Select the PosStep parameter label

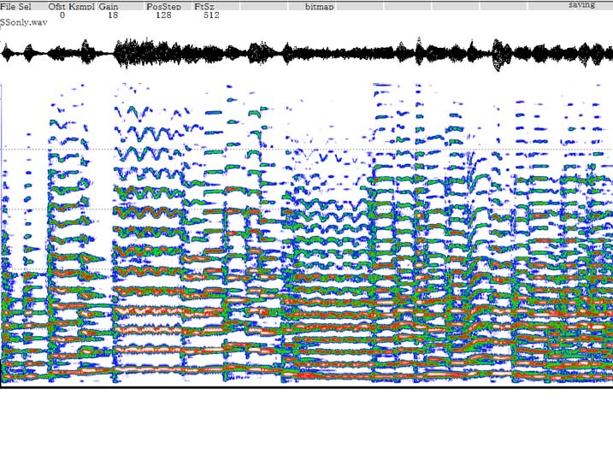click(163, 6)
